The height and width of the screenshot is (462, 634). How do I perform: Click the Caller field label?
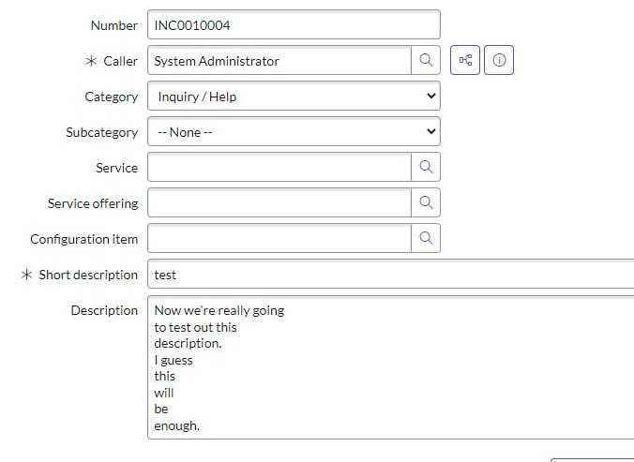pos(120,61)
